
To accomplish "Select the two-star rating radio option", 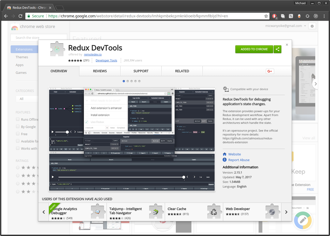I will [18, 191].
